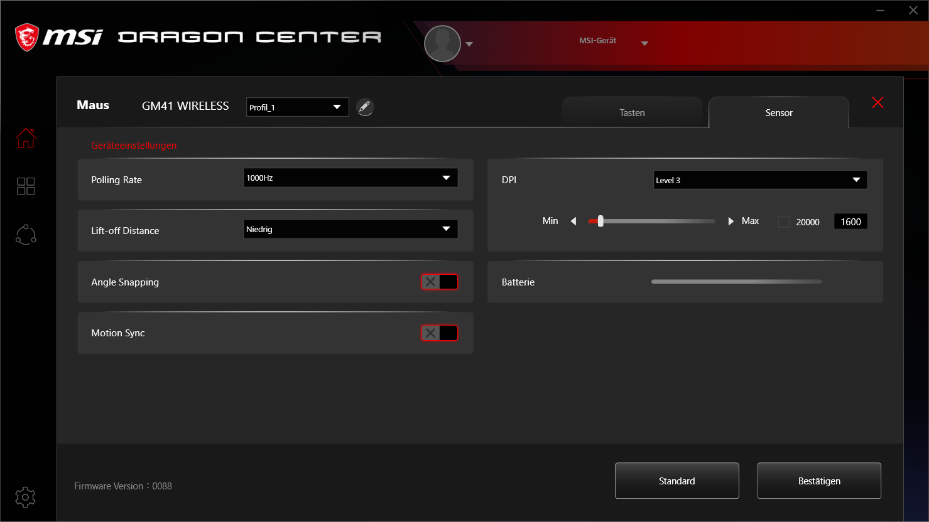Click the MSI dragon shield logo

click(x=27, y=38)
